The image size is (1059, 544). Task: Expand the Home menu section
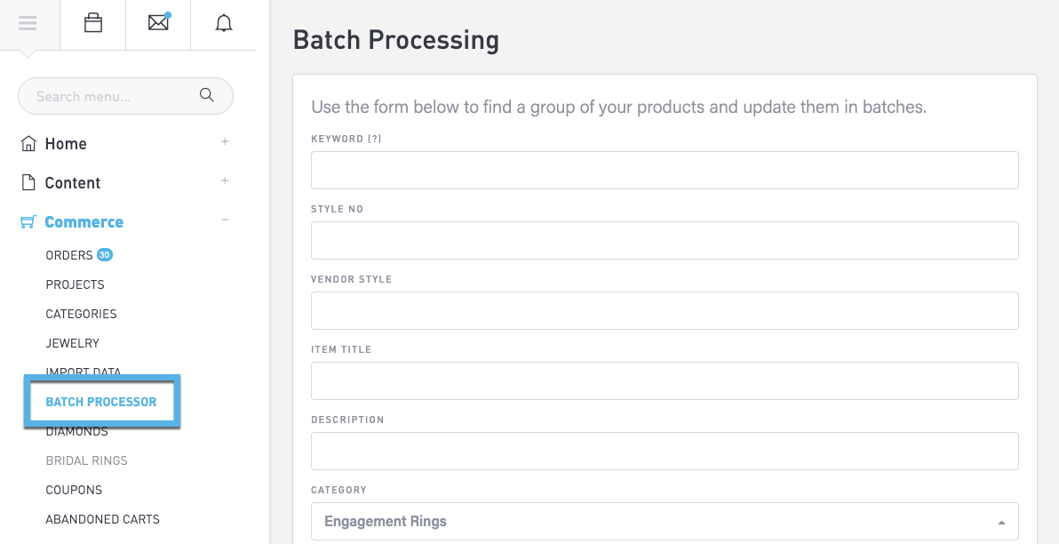(225, 141)
